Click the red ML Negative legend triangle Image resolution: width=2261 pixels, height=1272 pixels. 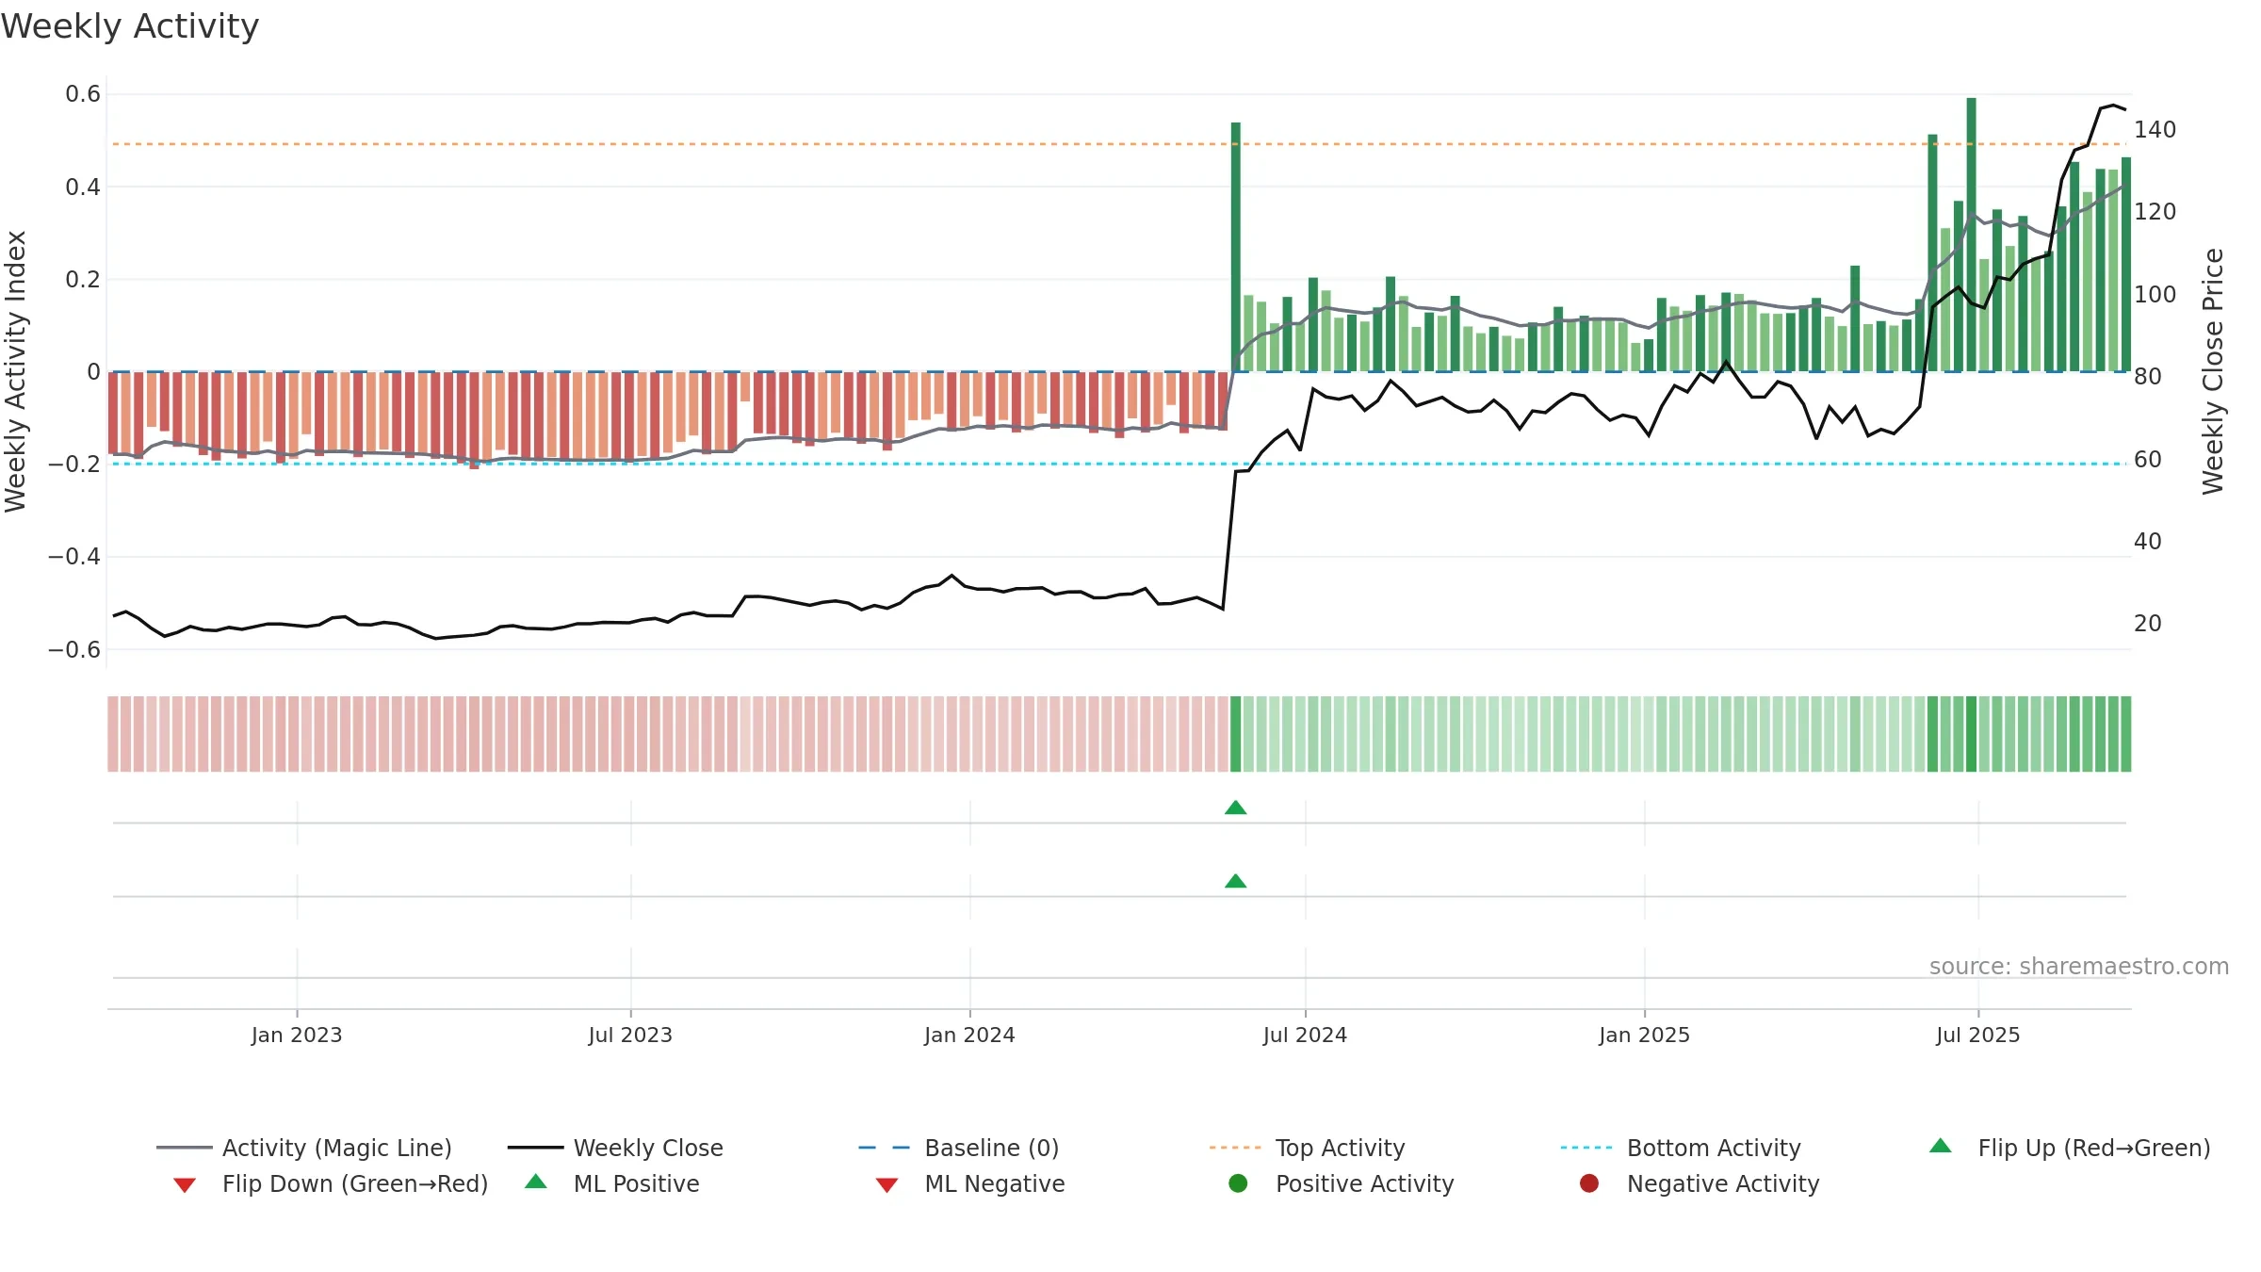[x=887, y=1185]
